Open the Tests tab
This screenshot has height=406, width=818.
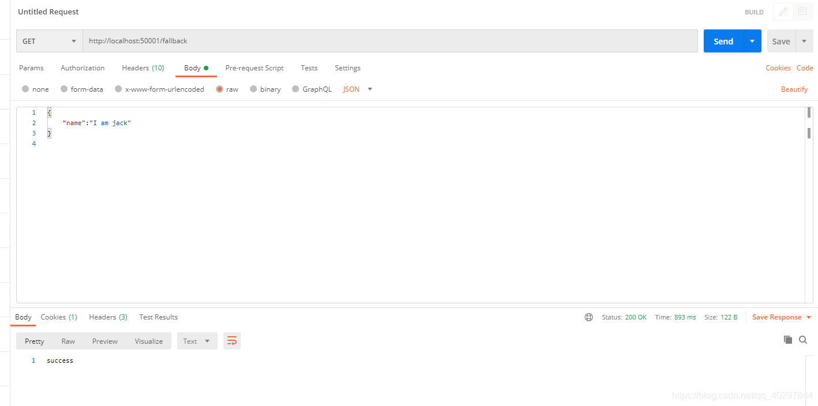click(x=309, y=67)
